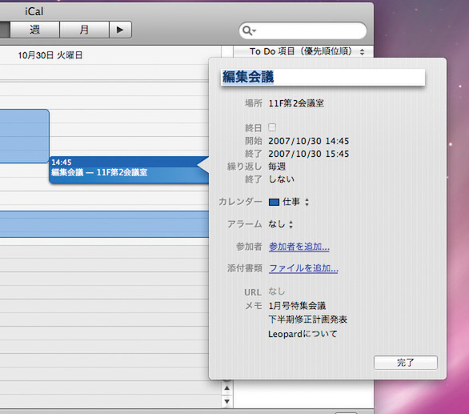Click the memo line Leopardについて
Viewport: 469px width, 414px height.
click(x=303, y=334)
